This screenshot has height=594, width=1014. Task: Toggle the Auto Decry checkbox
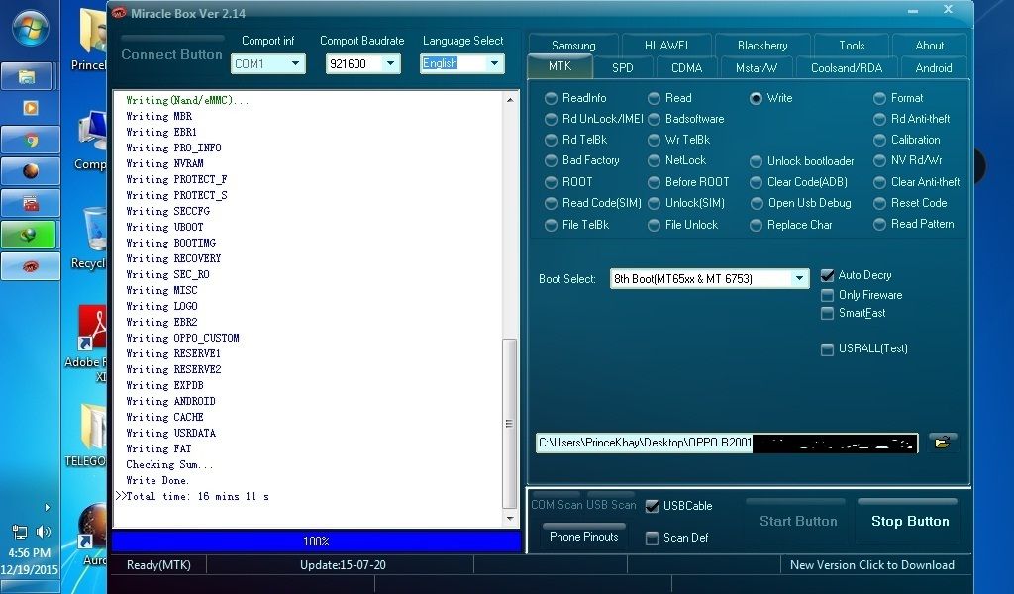point(828,275)
